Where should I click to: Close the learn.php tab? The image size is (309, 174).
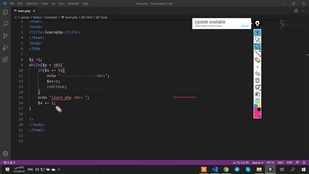(x=34, y=11)
